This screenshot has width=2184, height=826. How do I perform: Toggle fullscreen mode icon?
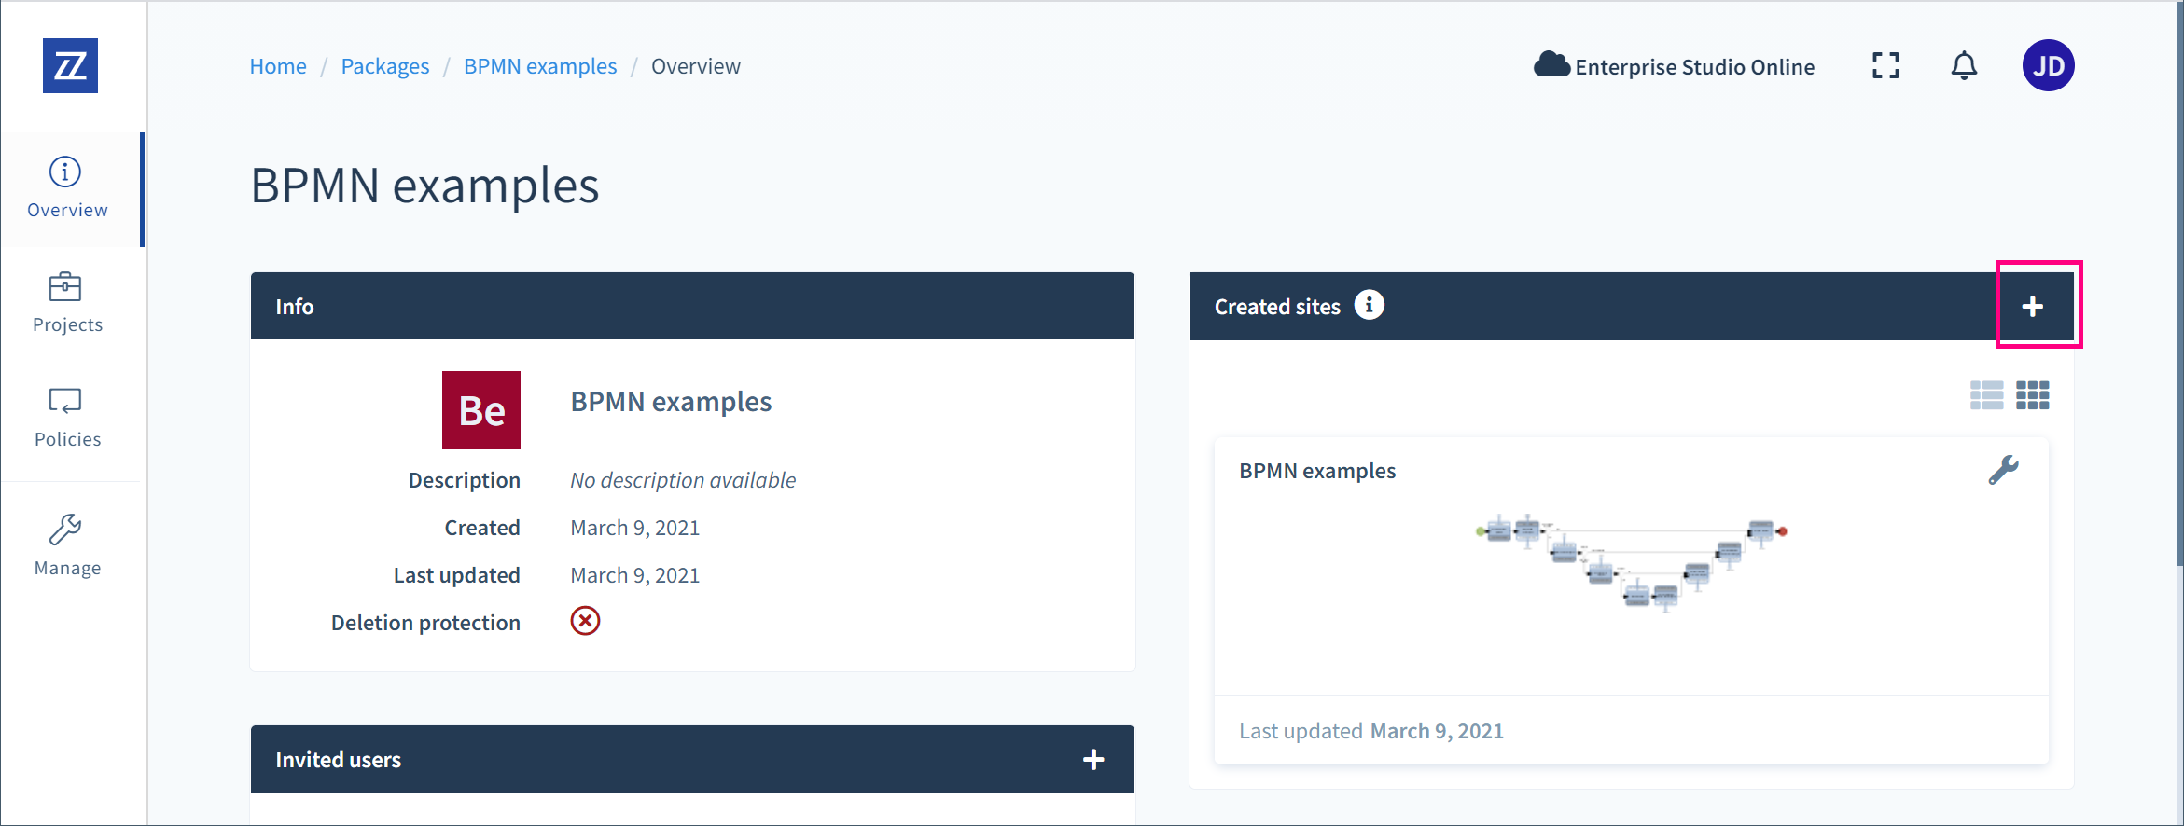[1885, 65]
